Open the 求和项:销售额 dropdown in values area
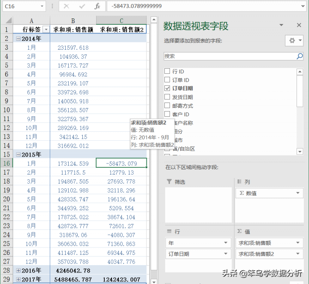Image resolution: width=309 pixels, height=284 pixels. 298,243
